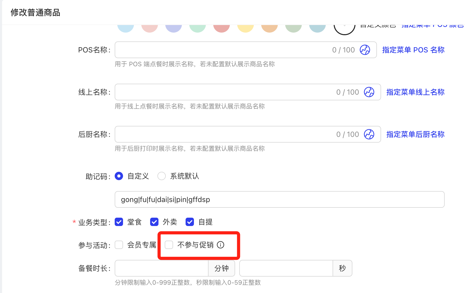
Task: Click the globe translate icon in 线上名称 field
Action: click(369, 92)
